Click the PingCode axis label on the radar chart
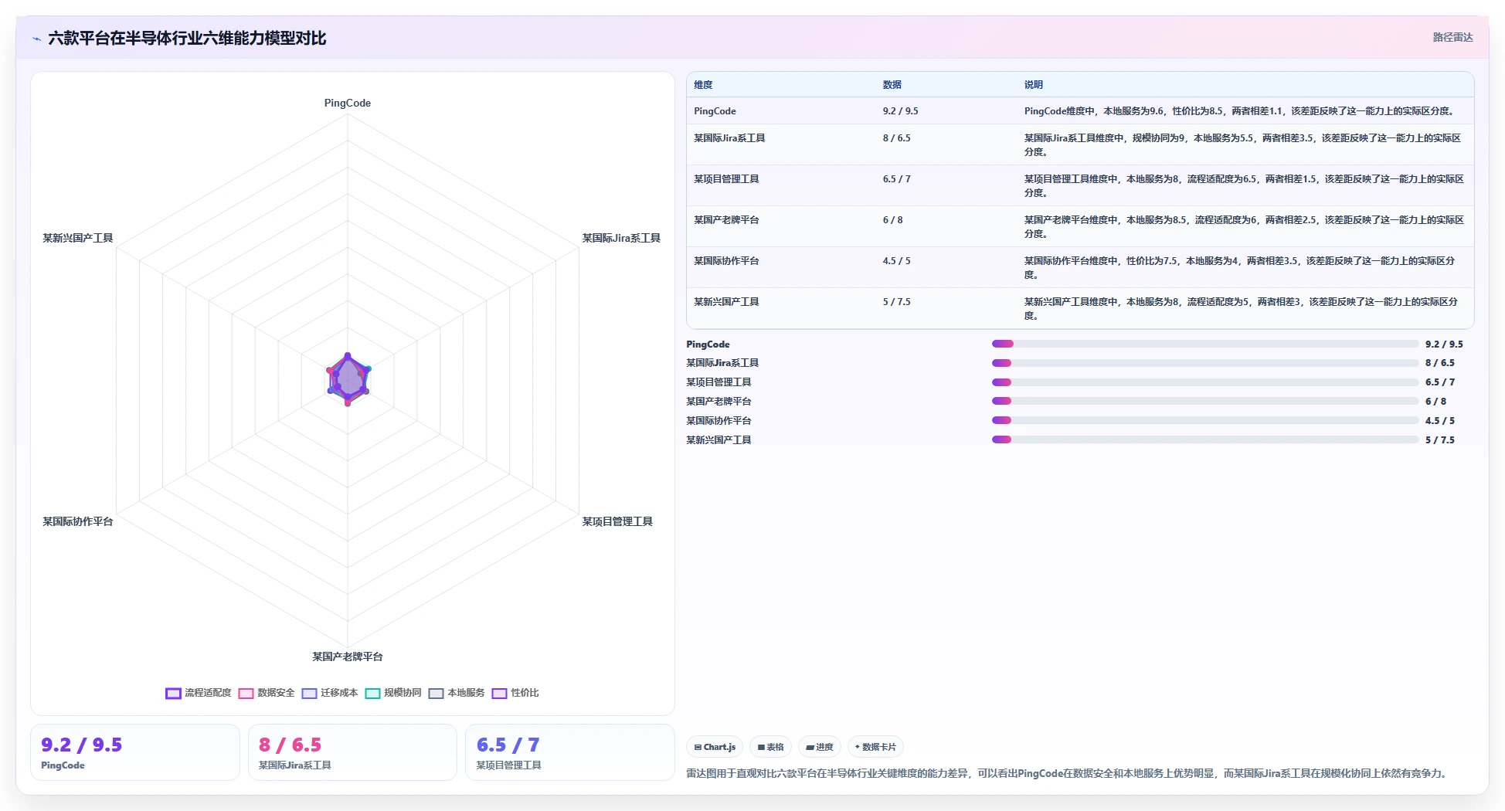This screenshot has height=811, width=1505. click(348, 103)
